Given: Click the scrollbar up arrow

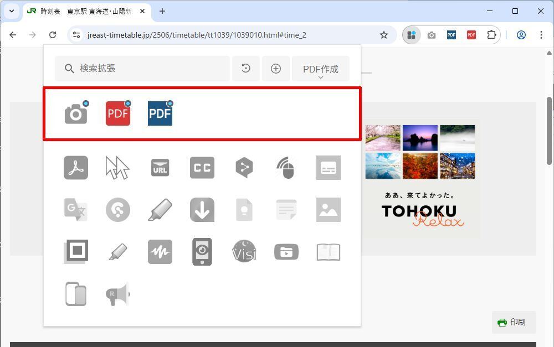Looking at the screenshot, I should coord(550,53).
